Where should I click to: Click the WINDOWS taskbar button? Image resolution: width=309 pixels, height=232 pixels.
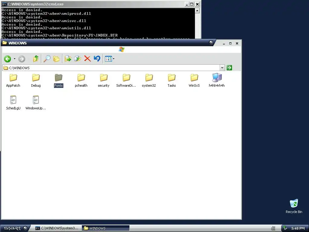pyautogui.click(x=106, y=228)
